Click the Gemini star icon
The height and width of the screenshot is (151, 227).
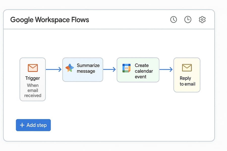pyautogui.click(x=70, y=68)
